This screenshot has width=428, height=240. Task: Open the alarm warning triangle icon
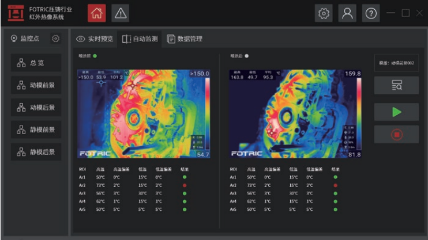tap(121, 13)
